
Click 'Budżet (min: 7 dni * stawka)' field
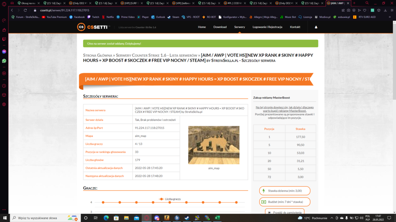285,202
